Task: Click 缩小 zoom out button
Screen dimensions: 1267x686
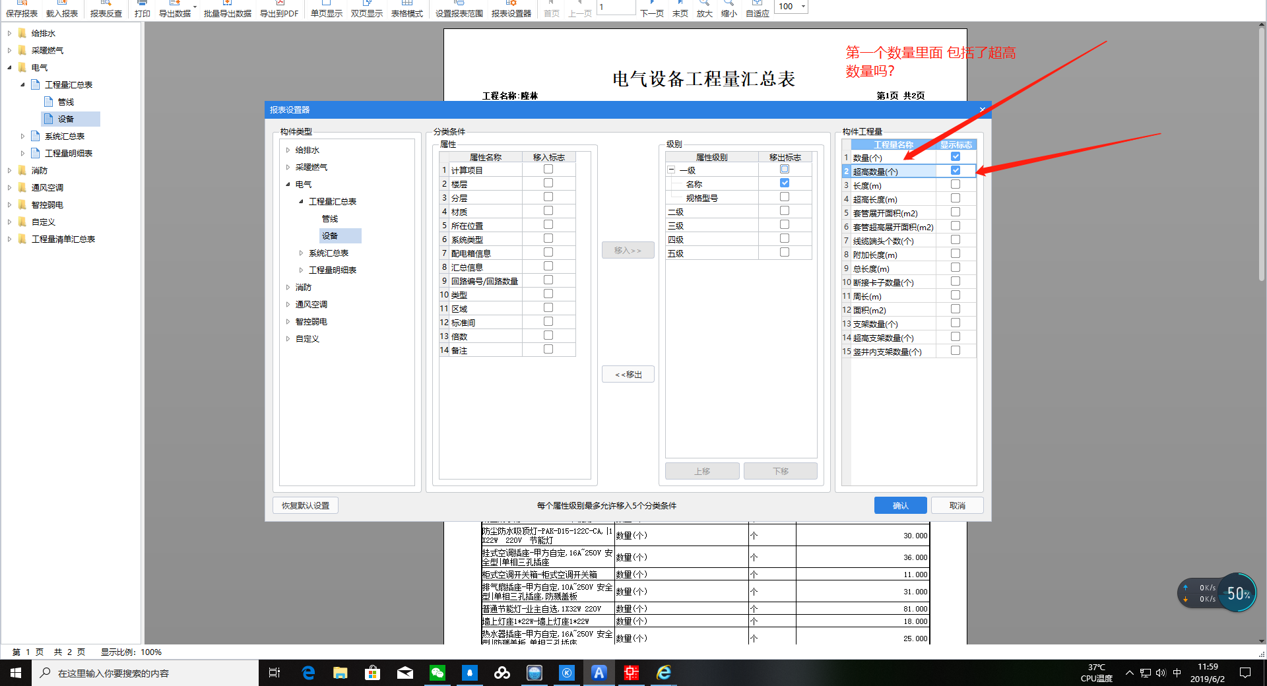Action: pos(729,9)
